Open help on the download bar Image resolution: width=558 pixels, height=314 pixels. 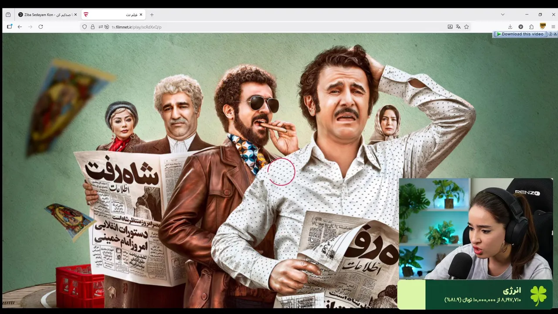coord(550,34)
